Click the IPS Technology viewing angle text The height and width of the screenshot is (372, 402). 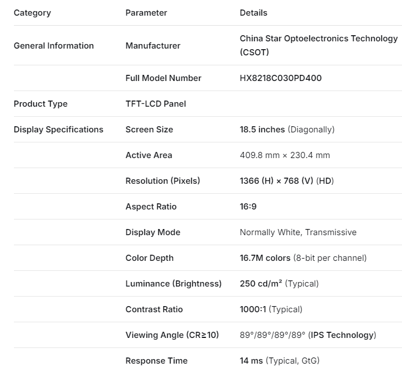click(342, 335)
